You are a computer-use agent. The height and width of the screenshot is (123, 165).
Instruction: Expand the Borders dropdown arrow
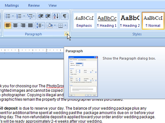65,25
